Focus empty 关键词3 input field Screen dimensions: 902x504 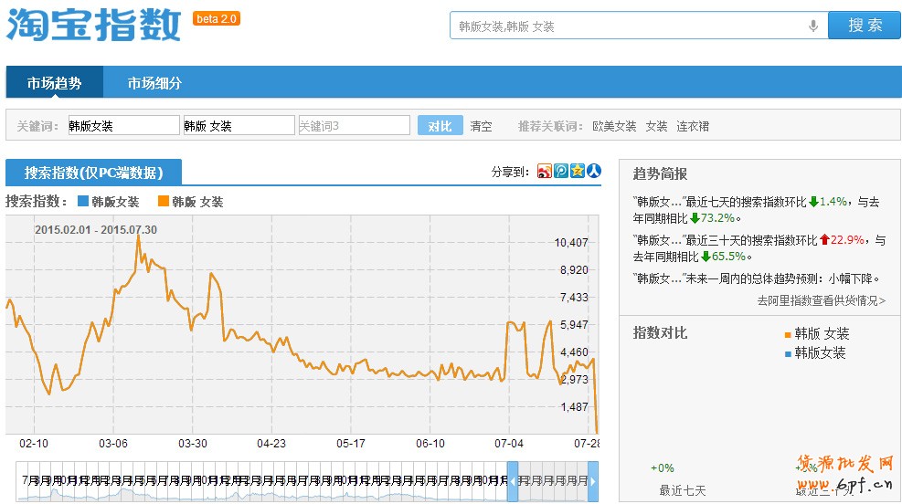[x=355, y=125]
